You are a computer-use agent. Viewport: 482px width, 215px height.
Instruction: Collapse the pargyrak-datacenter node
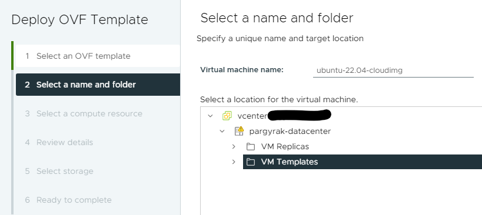[222, 131]
